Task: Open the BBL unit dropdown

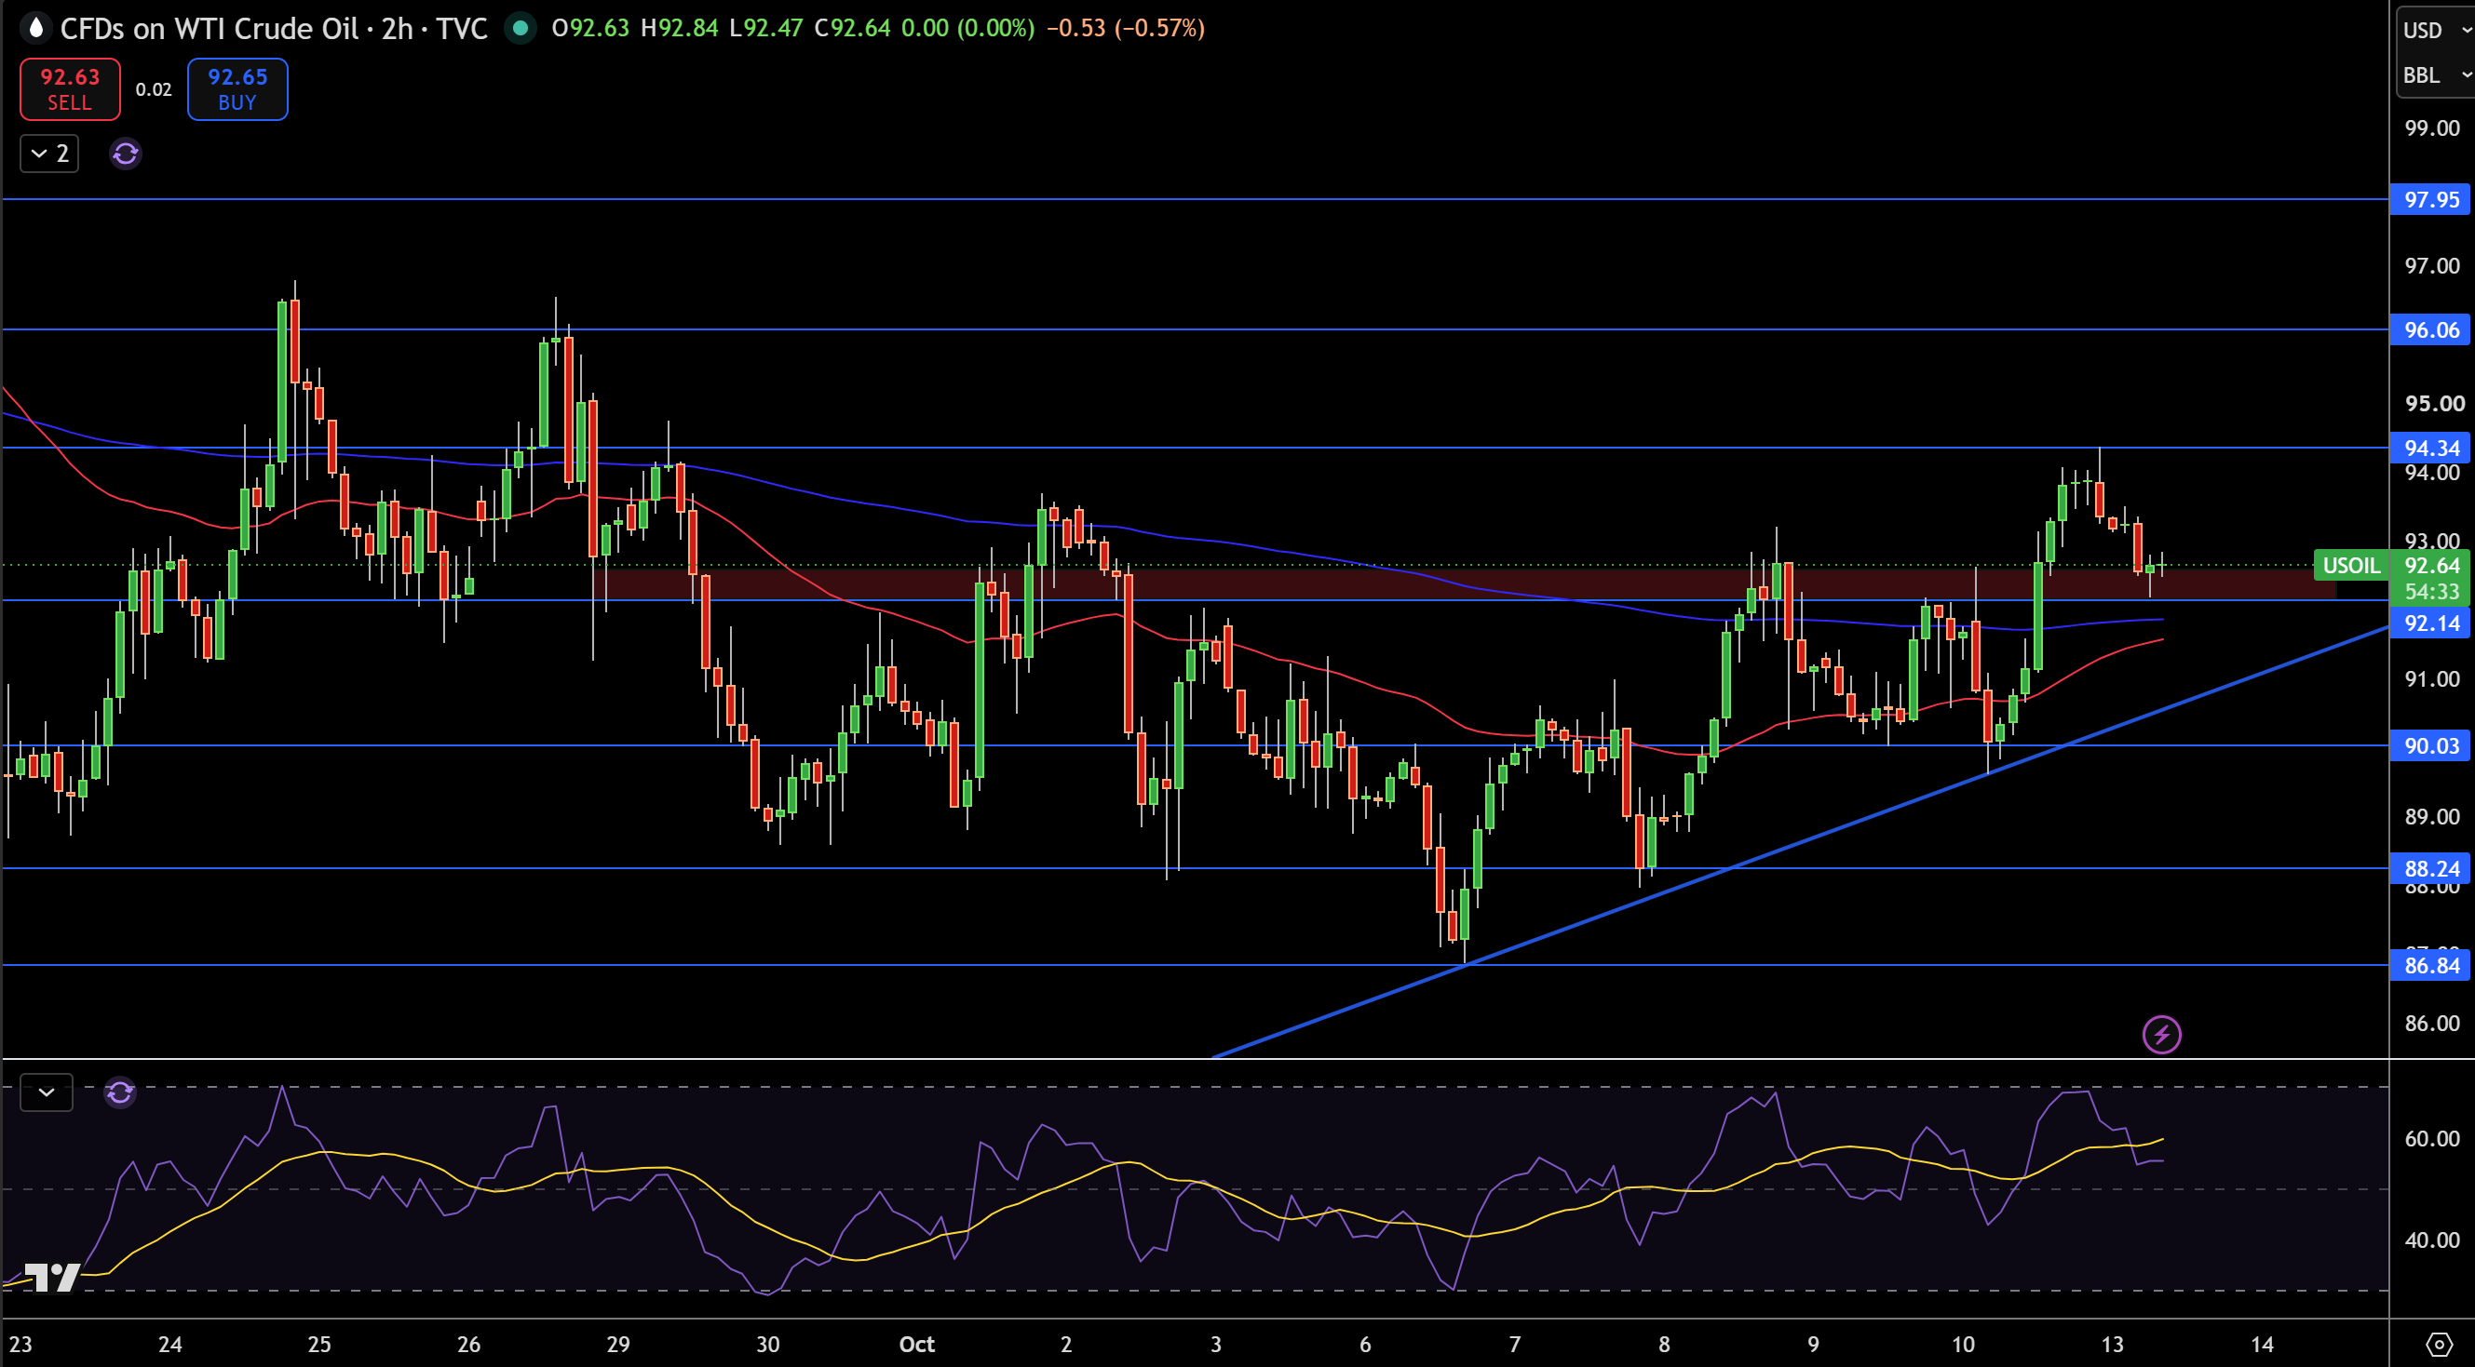Action: click(2436, 74)
